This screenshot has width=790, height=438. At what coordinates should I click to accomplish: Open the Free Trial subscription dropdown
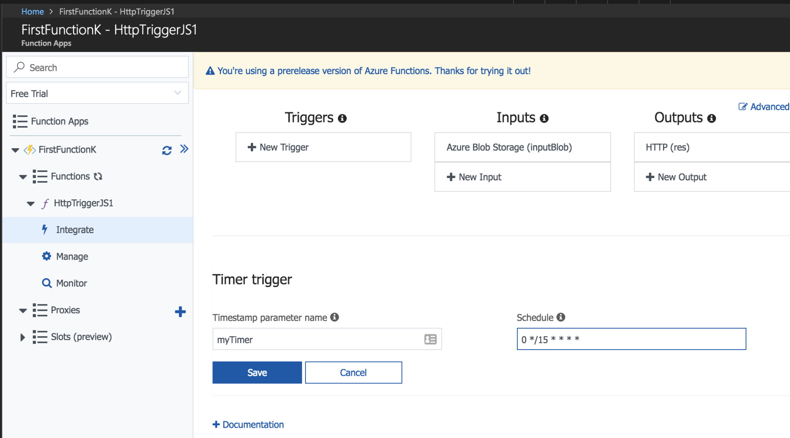click(97, 93)
